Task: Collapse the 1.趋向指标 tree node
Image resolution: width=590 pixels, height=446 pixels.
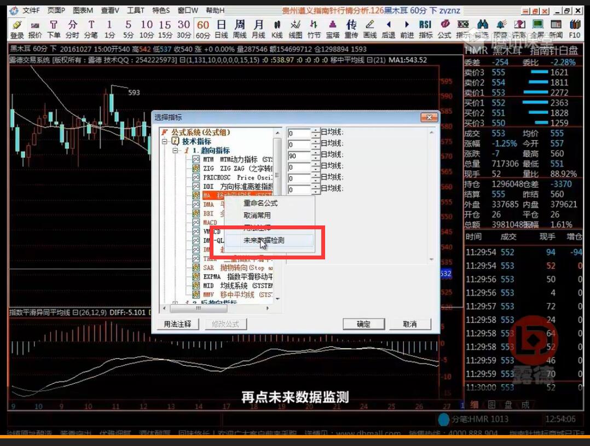Action: [175, 150]
